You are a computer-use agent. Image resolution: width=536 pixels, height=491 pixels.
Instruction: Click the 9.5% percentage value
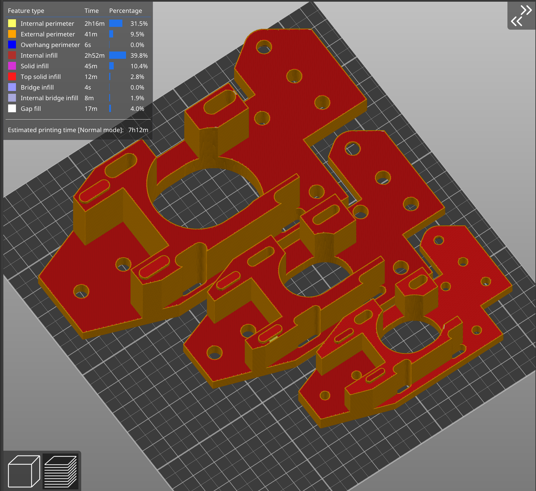137,34
